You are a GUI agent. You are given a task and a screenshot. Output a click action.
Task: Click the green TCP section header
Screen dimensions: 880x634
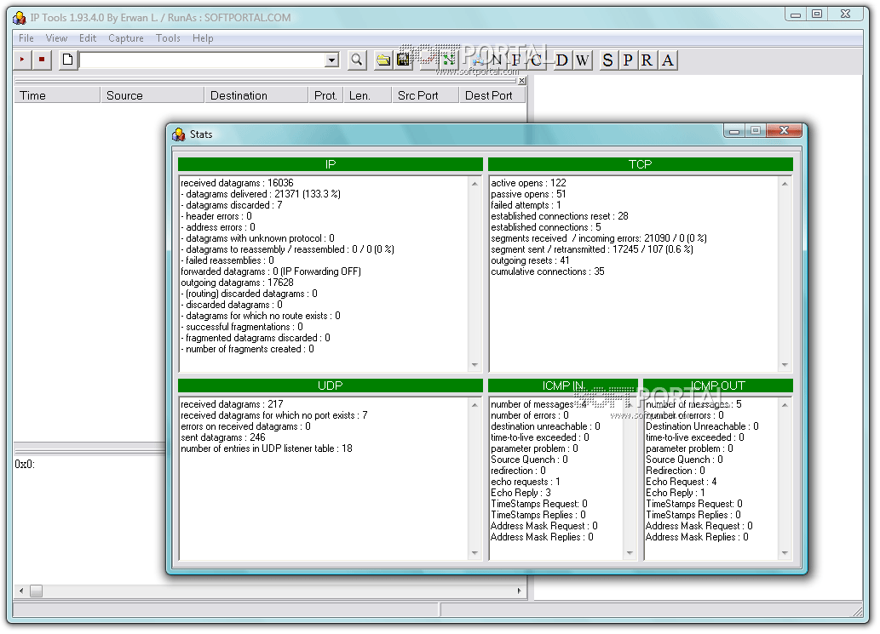pyautogui.click(x=641, y=164)
